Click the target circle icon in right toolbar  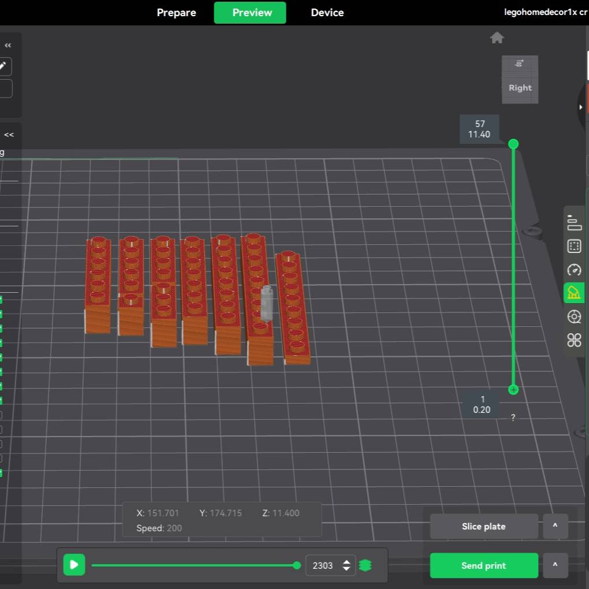click(x=574, y=316)
